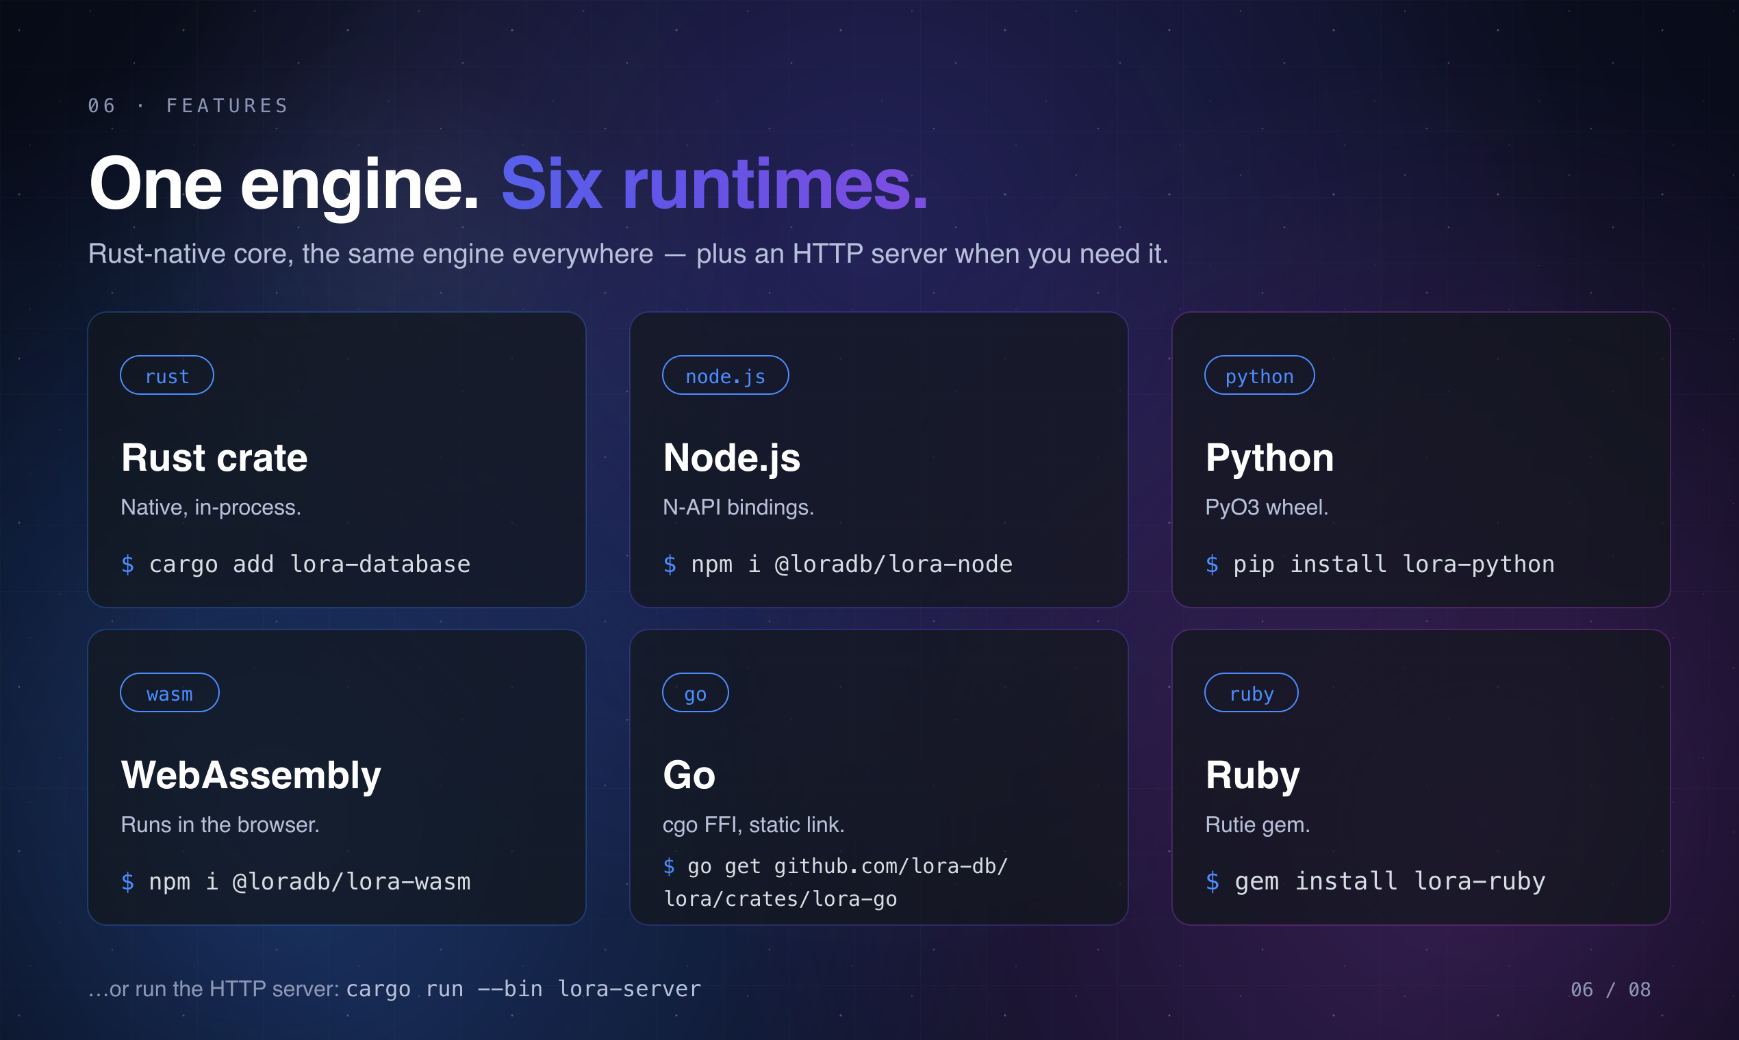Screen dimensions: 1739x1040
Task: Select the "Ruby" card title
Action: (1252, 777)
